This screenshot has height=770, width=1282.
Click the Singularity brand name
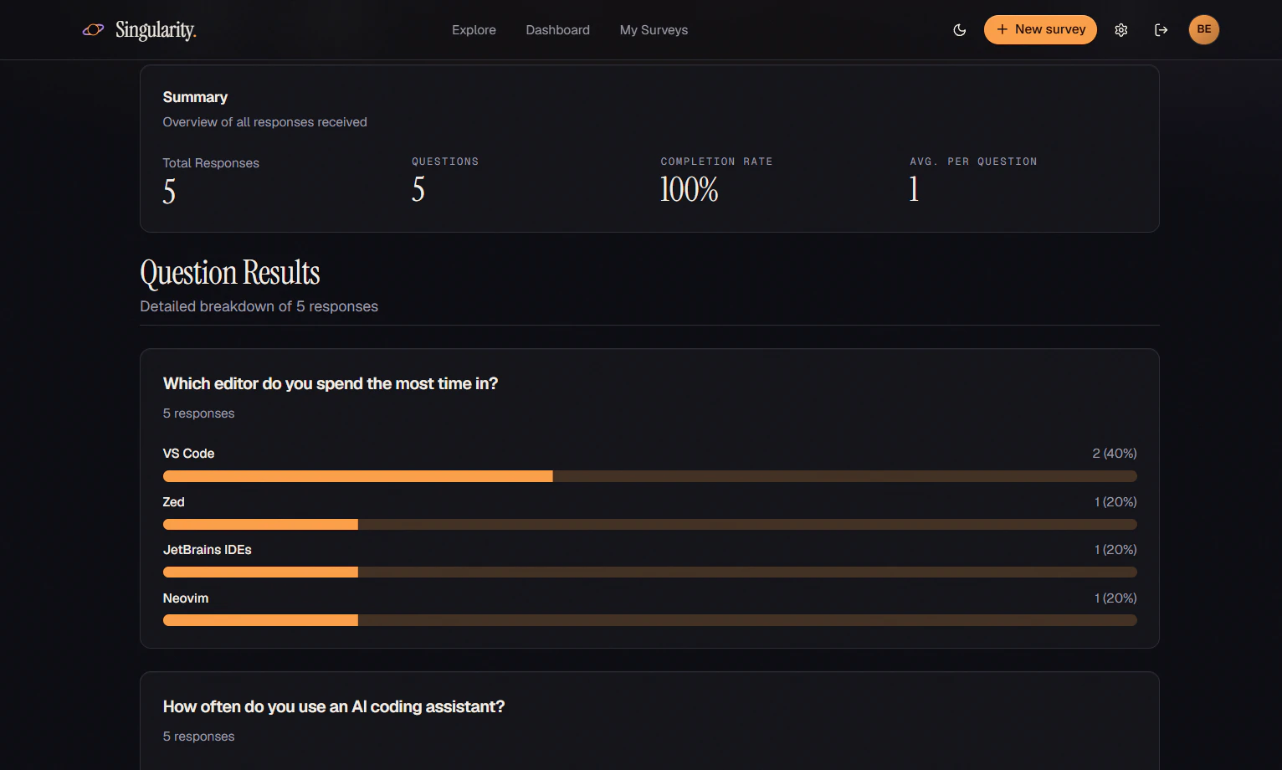(x=156, y=30)
